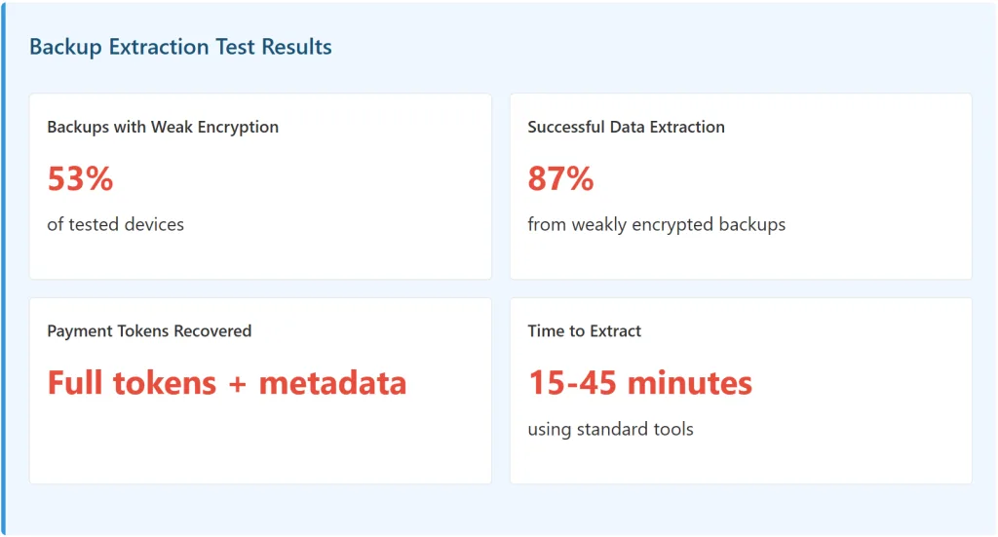
Task: Select the 'Payment Tokens Recovered' card title
Action: pos(149,331)
